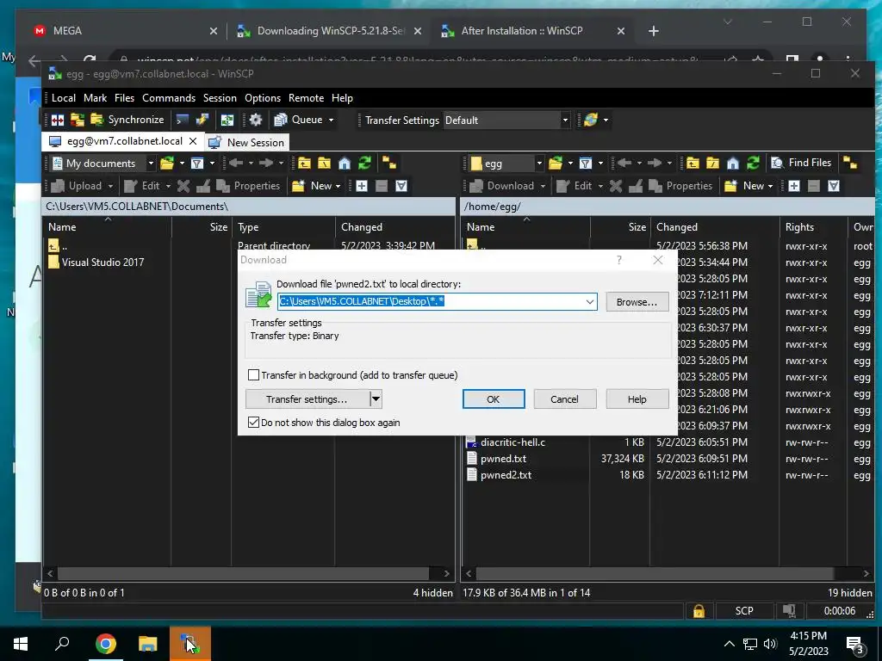Expand the local panel New dropdown arrow
The width and height of the screenshot is (882, 661).
coord(338,186)
